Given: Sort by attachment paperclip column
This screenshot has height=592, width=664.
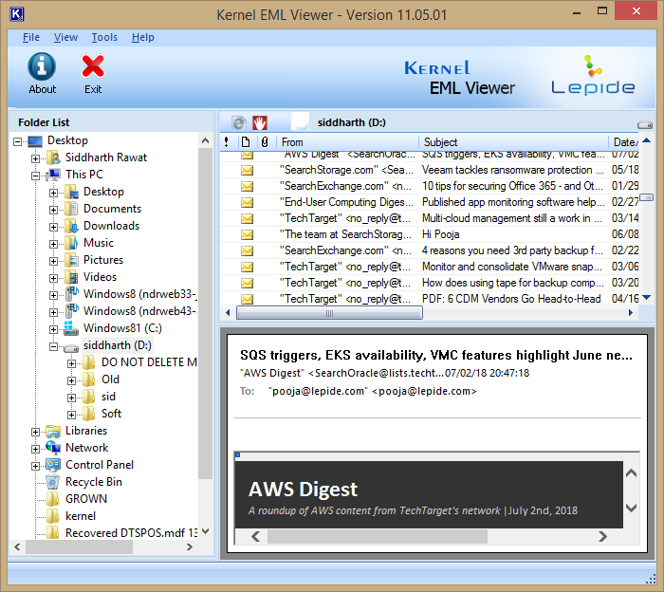Looking at the screenshot, I should pyautogui.click(x=265, y=142).
